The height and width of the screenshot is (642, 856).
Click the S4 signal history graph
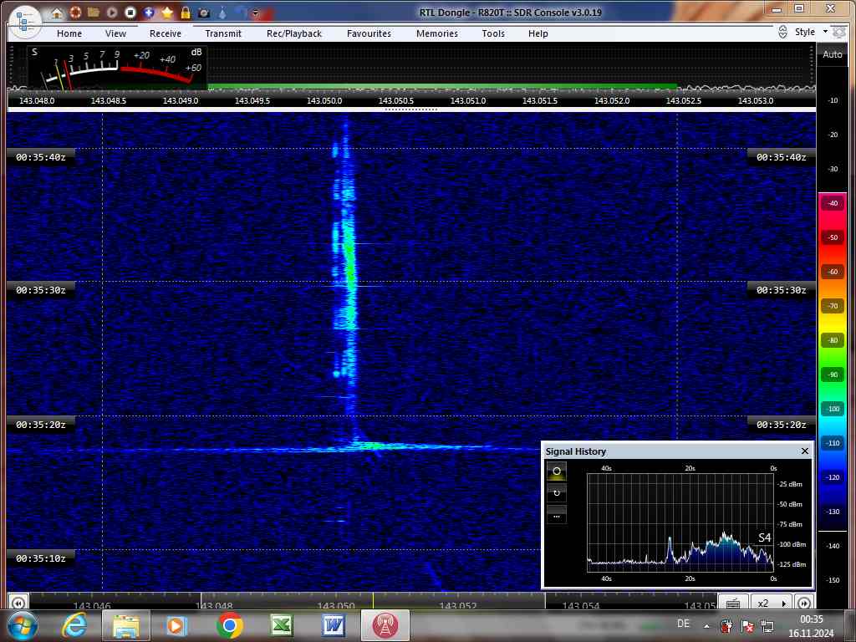680,522
